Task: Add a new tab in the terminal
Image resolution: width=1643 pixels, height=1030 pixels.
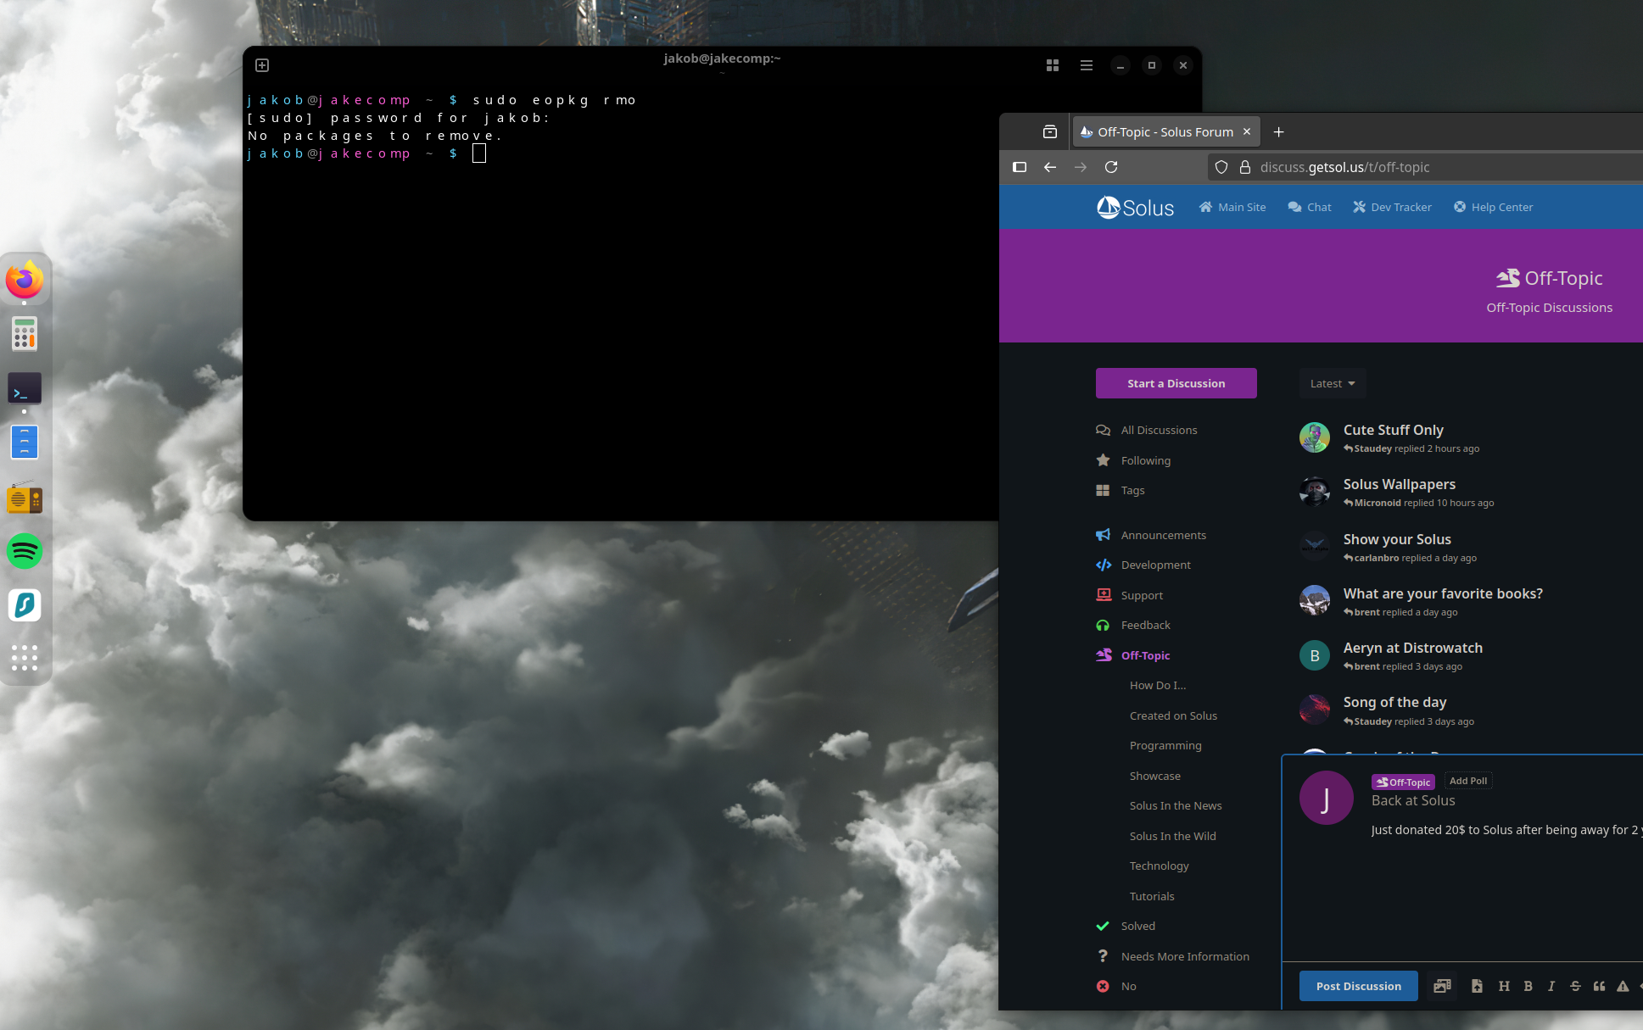Action: [x=262, y=65]
